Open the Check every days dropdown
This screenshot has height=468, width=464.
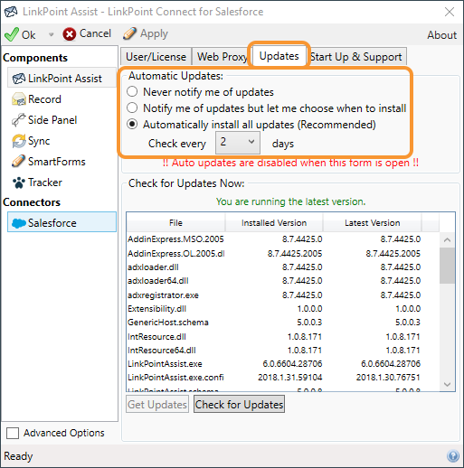238,143
